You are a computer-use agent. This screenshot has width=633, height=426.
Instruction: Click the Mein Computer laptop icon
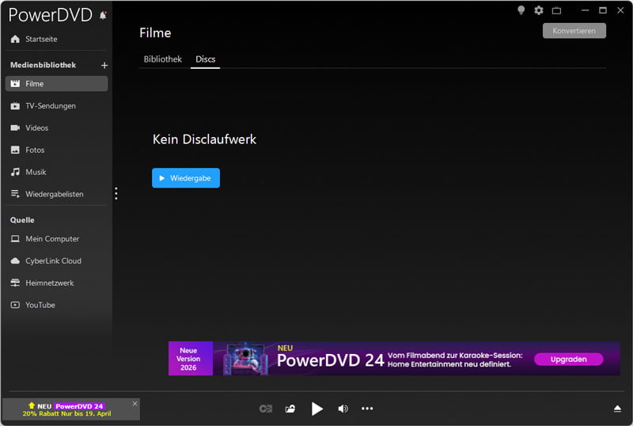pos(15,239)
